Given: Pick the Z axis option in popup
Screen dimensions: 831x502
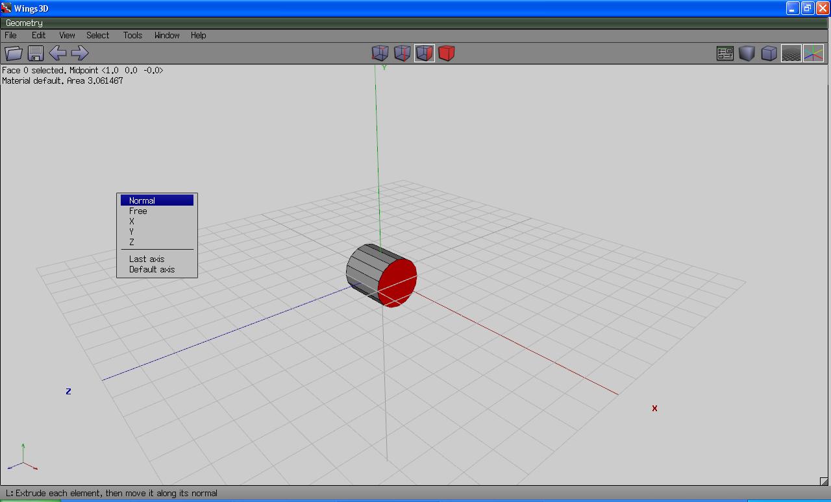Looking at the screenshot, I should (x=157, y=242).
